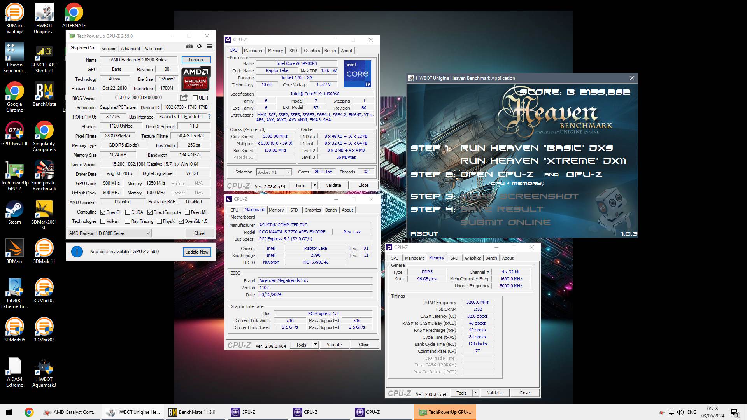Open GPU Tweak III desktop icon
The width and height of the screenshot is (747, 420).
click(14, 133)
